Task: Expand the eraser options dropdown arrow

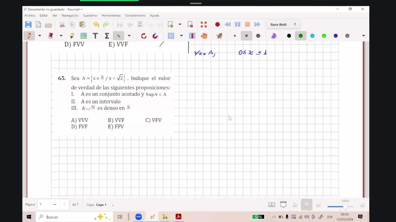Action: click(61, 36)
